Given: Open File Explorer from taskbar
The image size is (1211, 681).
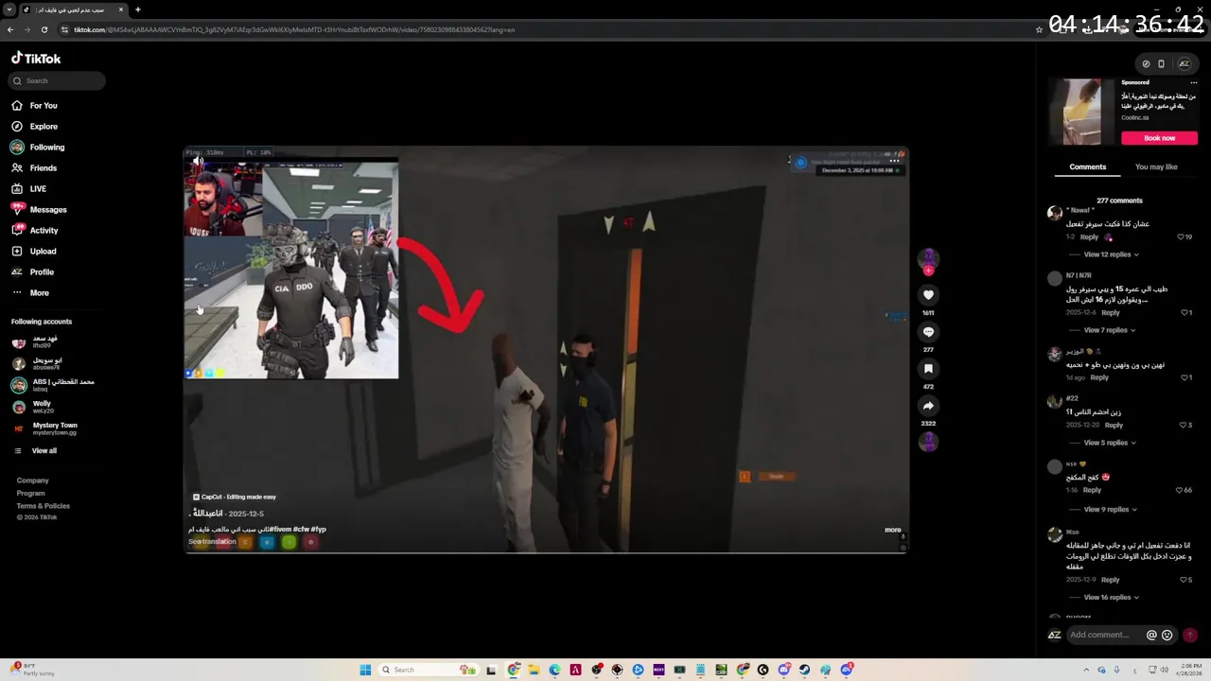Looking at the screenshot, I should [534, 670].
